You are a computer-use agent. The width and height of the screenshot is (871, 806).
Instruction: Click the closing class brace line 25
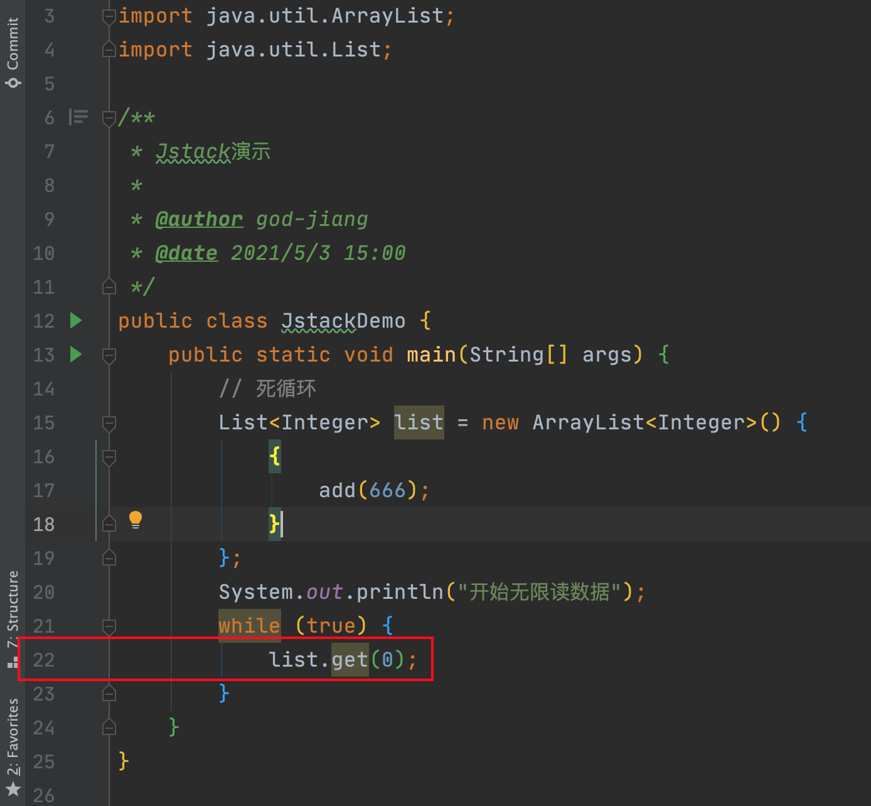coord(124,760)
